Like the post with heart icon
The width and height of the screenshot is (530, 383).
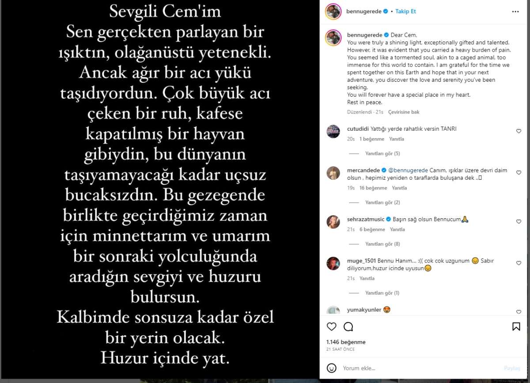(331, 326)
